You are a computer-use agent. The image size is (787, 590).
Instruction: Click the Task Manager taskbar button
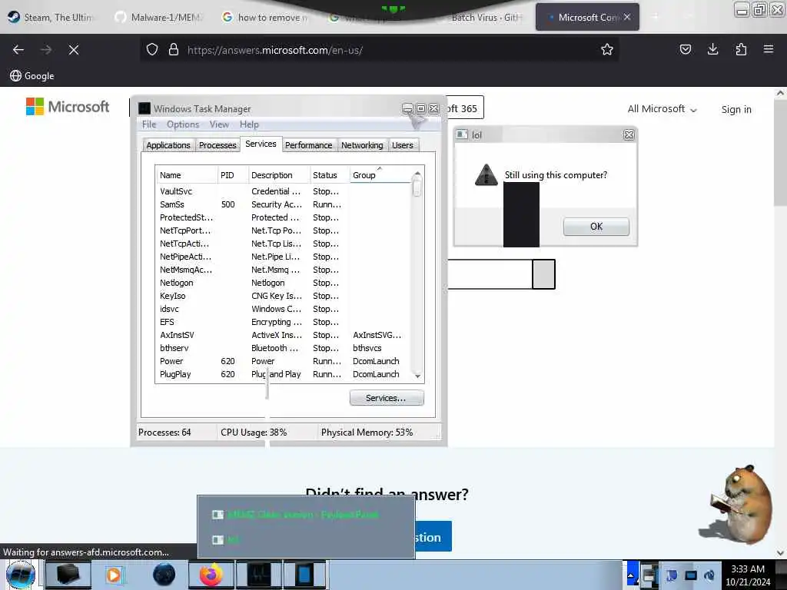(x=259, y=575)
